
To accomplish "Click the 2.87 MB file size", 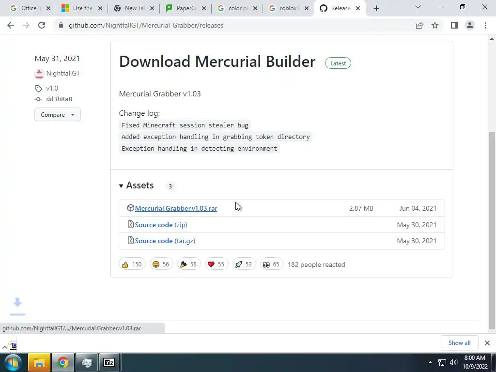I will (361, 208).
